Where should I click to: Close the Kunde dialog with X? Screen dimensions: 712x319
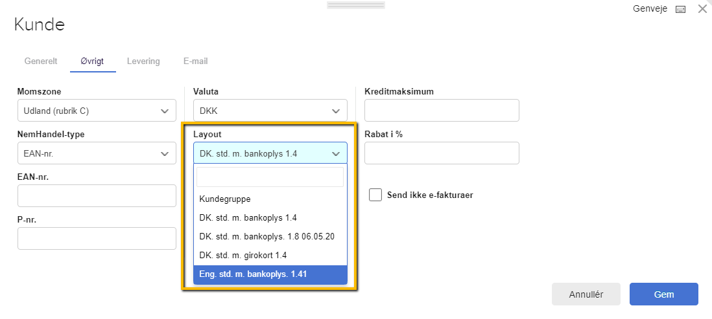[702, 8]
